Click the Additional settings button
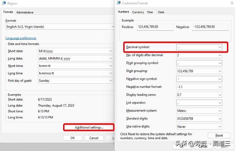The image size is (235, 151). click(89, 127)
